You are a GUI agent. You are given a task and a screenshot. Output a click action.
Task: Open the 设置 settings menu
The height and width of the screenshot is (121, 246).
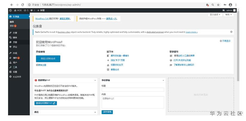tap(19, 72)
